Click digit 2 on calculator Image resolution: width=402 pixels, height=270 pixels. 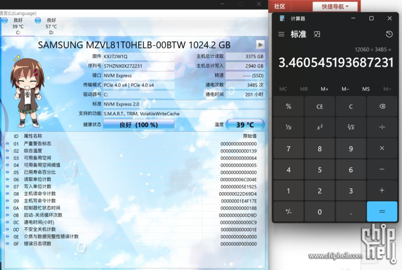pos(320,190)
